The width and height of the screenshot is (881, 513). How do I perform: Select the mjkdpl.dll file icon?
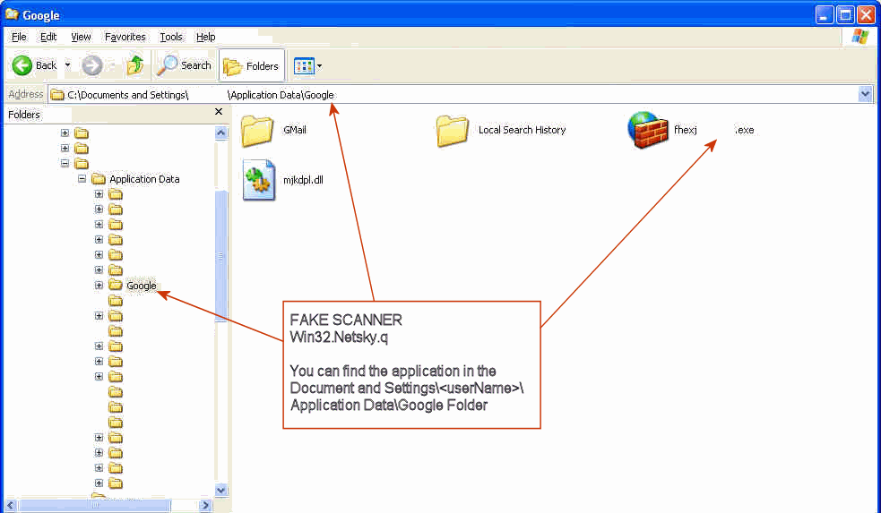[x=259, y=180]
